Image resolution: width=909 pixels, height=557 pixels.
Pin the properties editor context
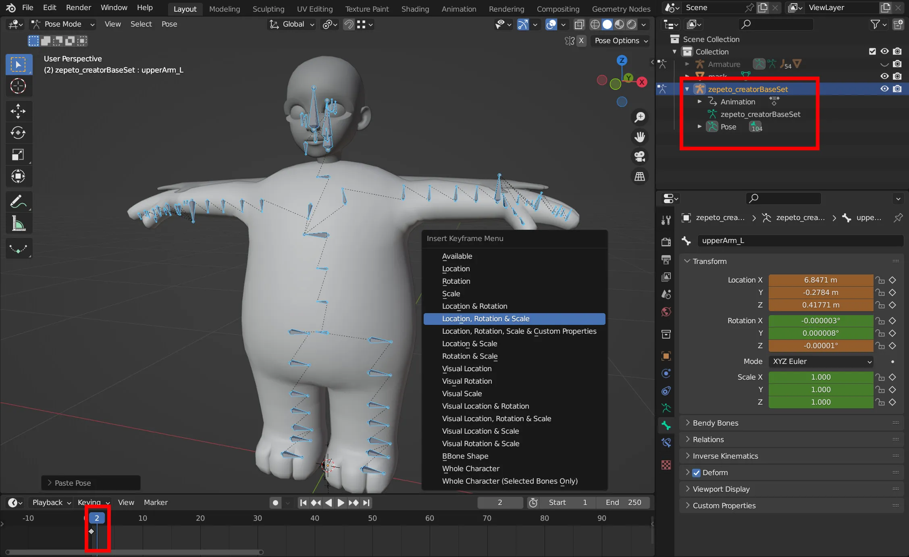898,218
